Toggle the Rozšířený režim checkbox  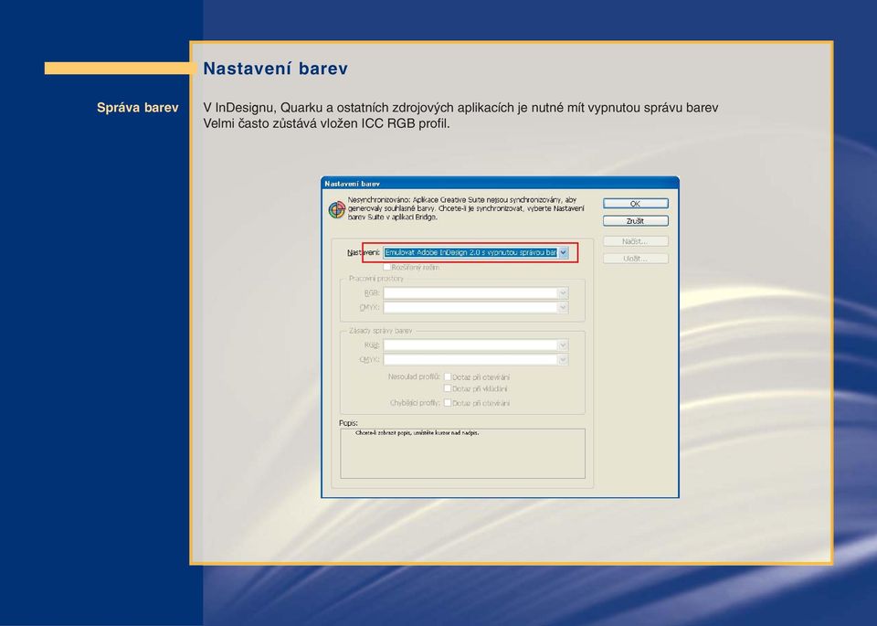pos(386,268)
